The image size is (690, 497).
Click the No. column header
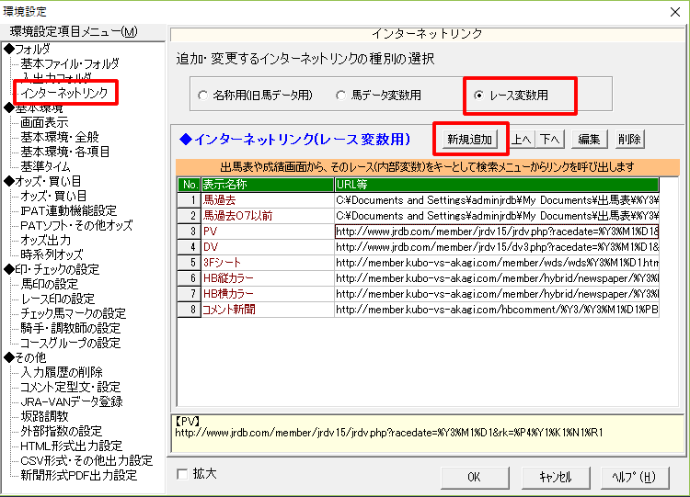coord(190,185)
